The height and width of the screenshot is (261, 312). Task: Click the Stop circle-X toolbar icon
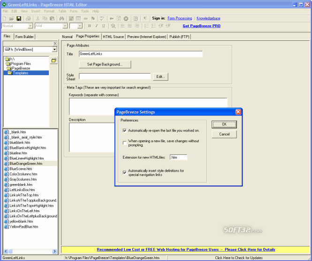point(126,18)
